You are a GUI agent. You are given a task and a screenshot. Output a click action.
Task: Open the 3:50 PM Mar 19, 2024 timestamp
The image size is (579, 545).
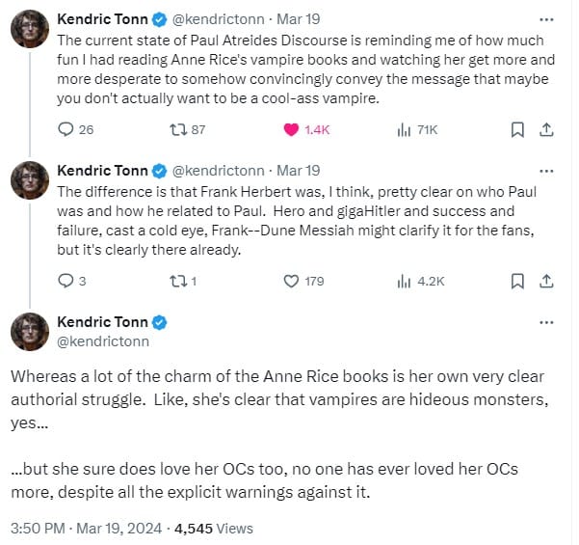pos(86,529)
